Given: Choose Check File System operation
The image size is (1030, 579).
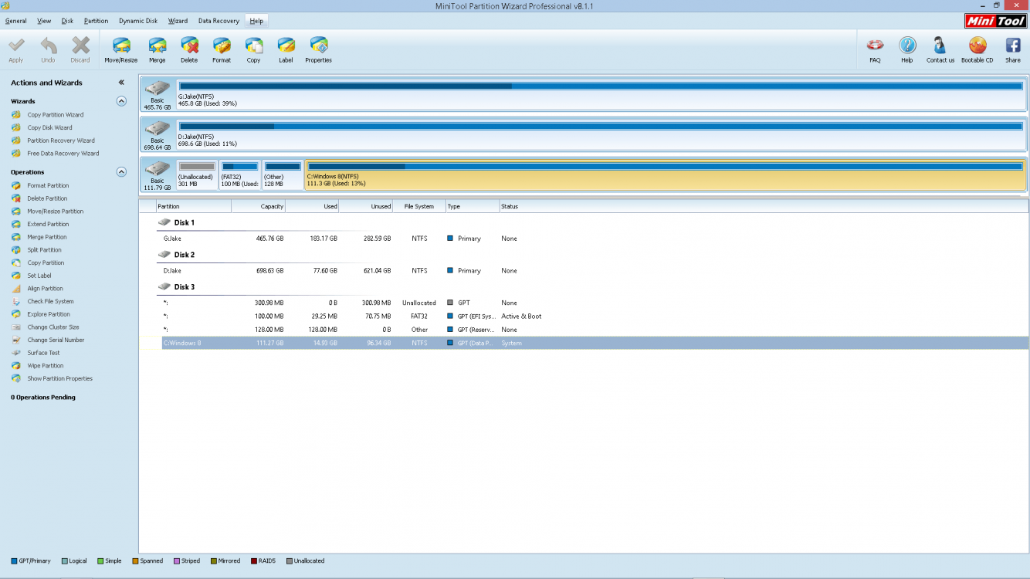Looking at the screenshot, I should coord(51,301).
